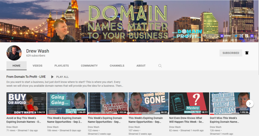
Task: Open the Playlists tab
Action: tap(61, 66)
